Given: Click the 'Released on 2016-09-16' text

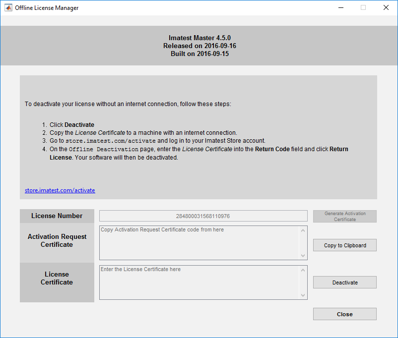Looking at the screenshot, I should pyautogui.click(x=199, y=46).
